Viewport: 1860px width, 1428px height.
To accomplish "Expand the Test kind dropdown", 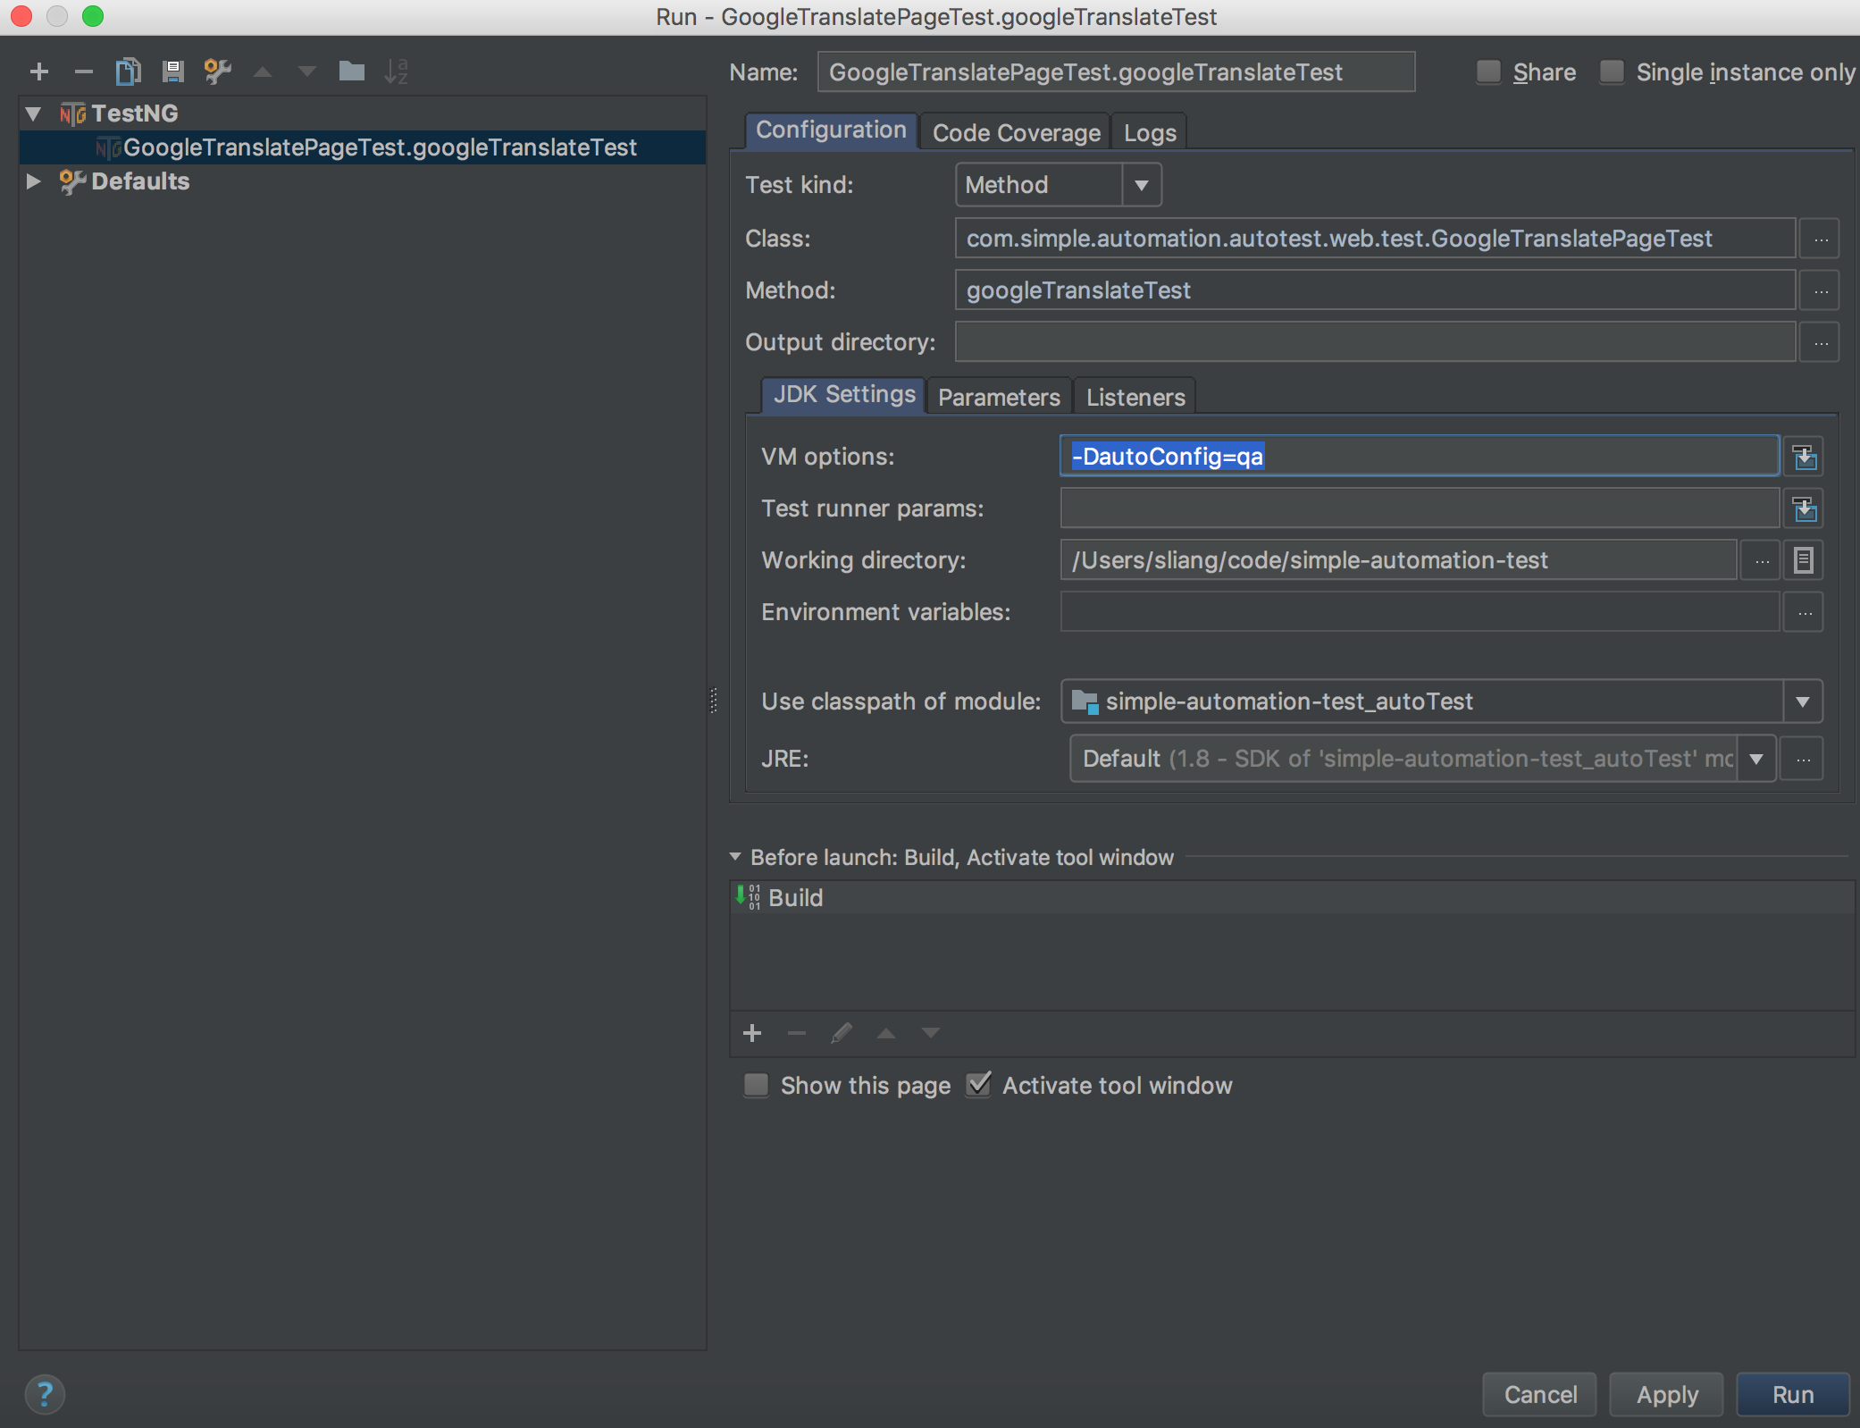I will click(x=1143, y=184).
